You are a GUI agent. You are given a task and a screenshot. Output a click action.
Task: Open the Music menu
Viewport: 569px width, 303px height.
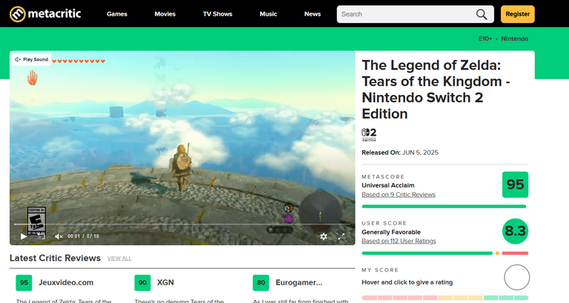[268, 14]
